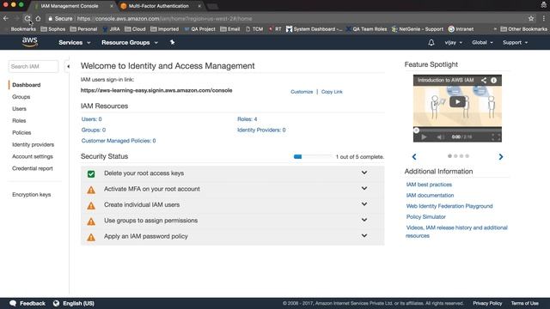Bookmark this page with the star icon
Screen dimensions: 550x309
531,18
